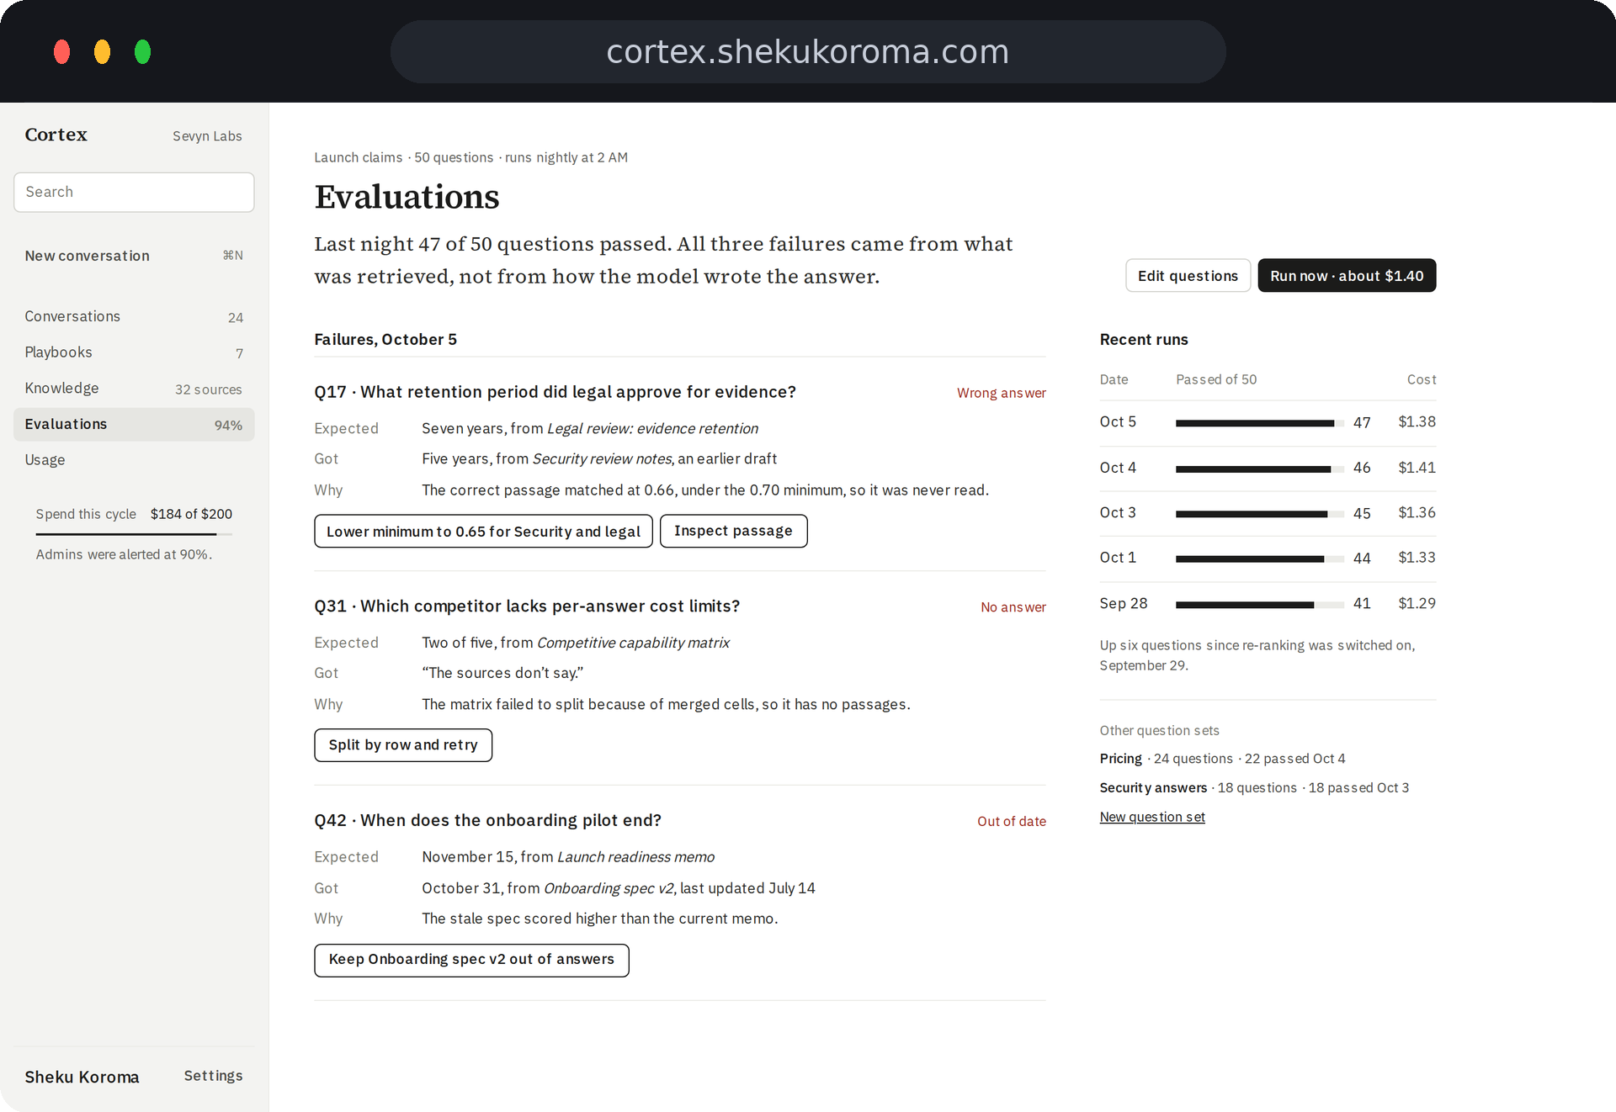Click the No answer status label

click(x=1013, y=607)
